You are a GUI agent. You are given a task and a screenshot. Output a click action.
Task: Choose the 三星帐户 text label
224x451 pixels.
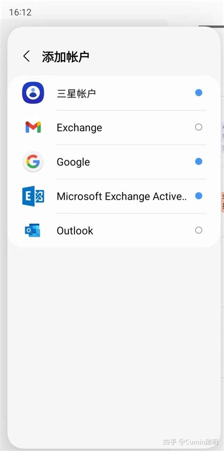[76, 93]
